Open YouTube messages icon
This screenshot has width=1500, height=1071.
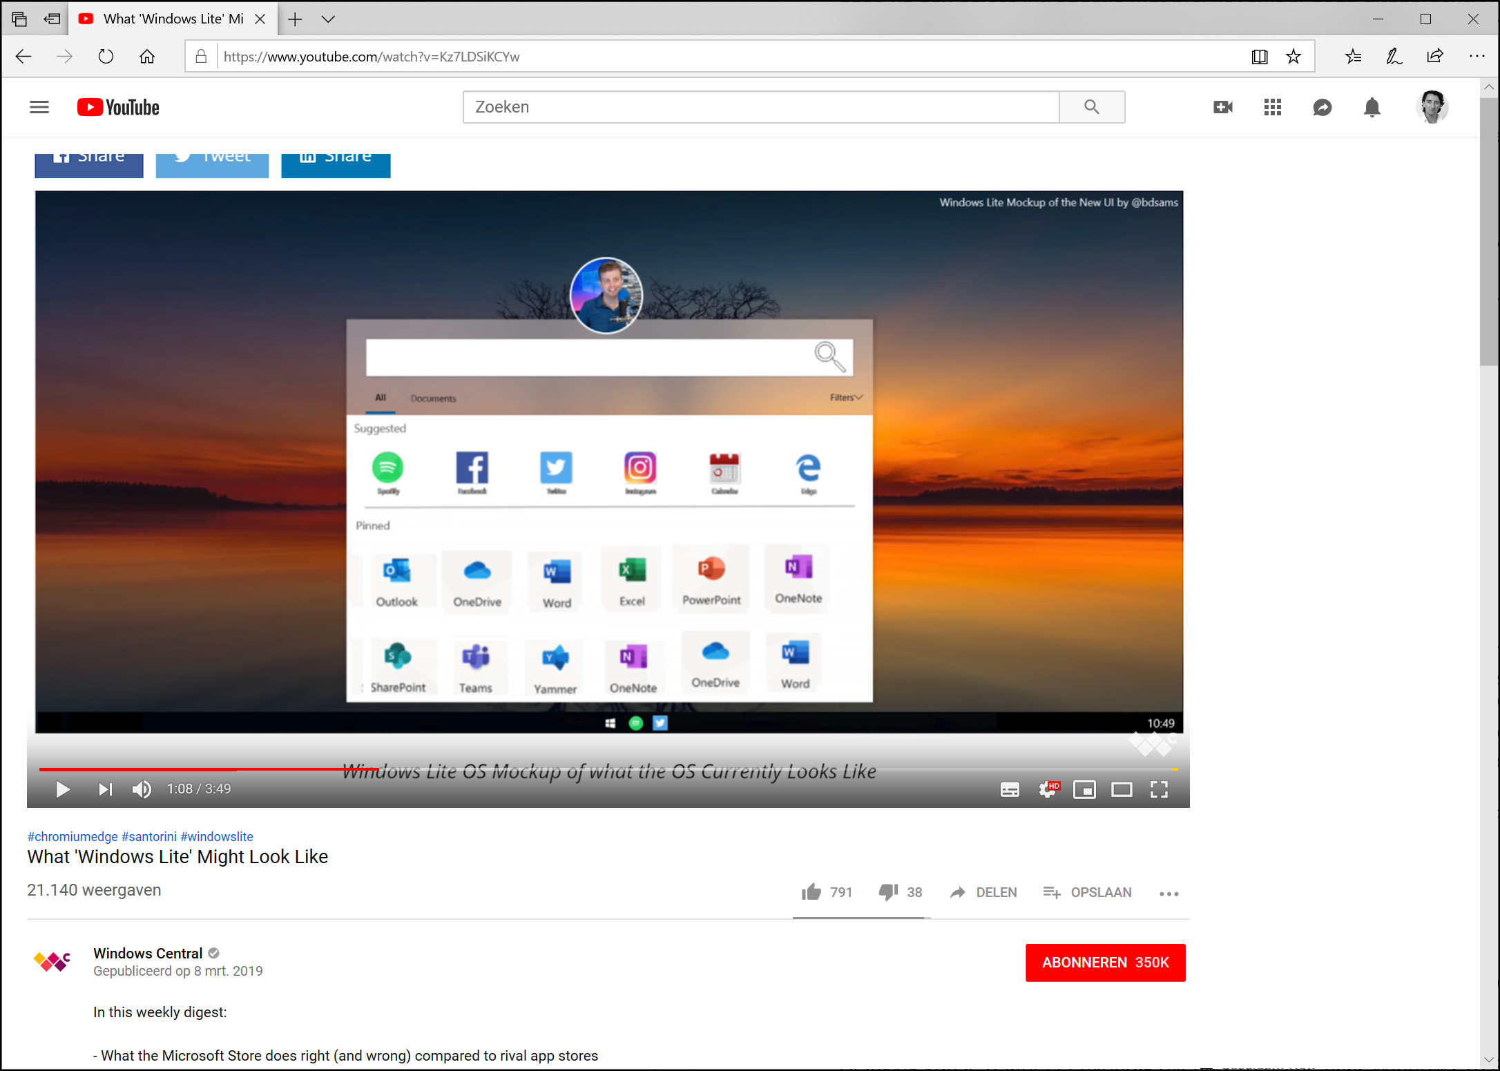(1323, 107)
